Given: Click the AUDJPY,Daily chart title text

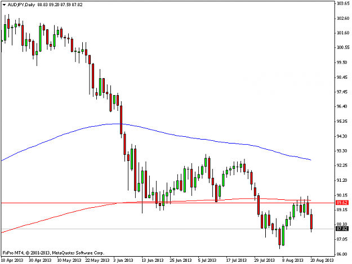Looking at the screenshot, I should point(21,5).
